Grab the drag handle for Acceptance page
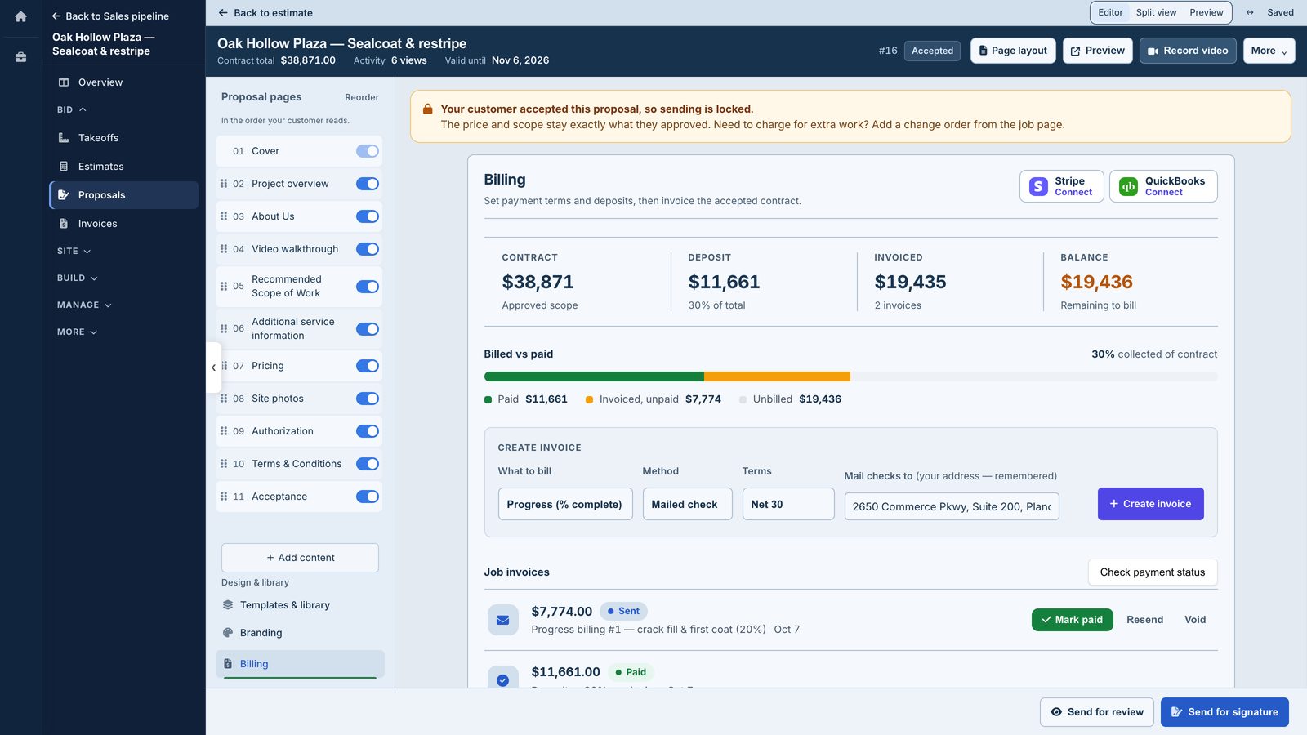Screen dimensions: 1307x735 point(224,497)
